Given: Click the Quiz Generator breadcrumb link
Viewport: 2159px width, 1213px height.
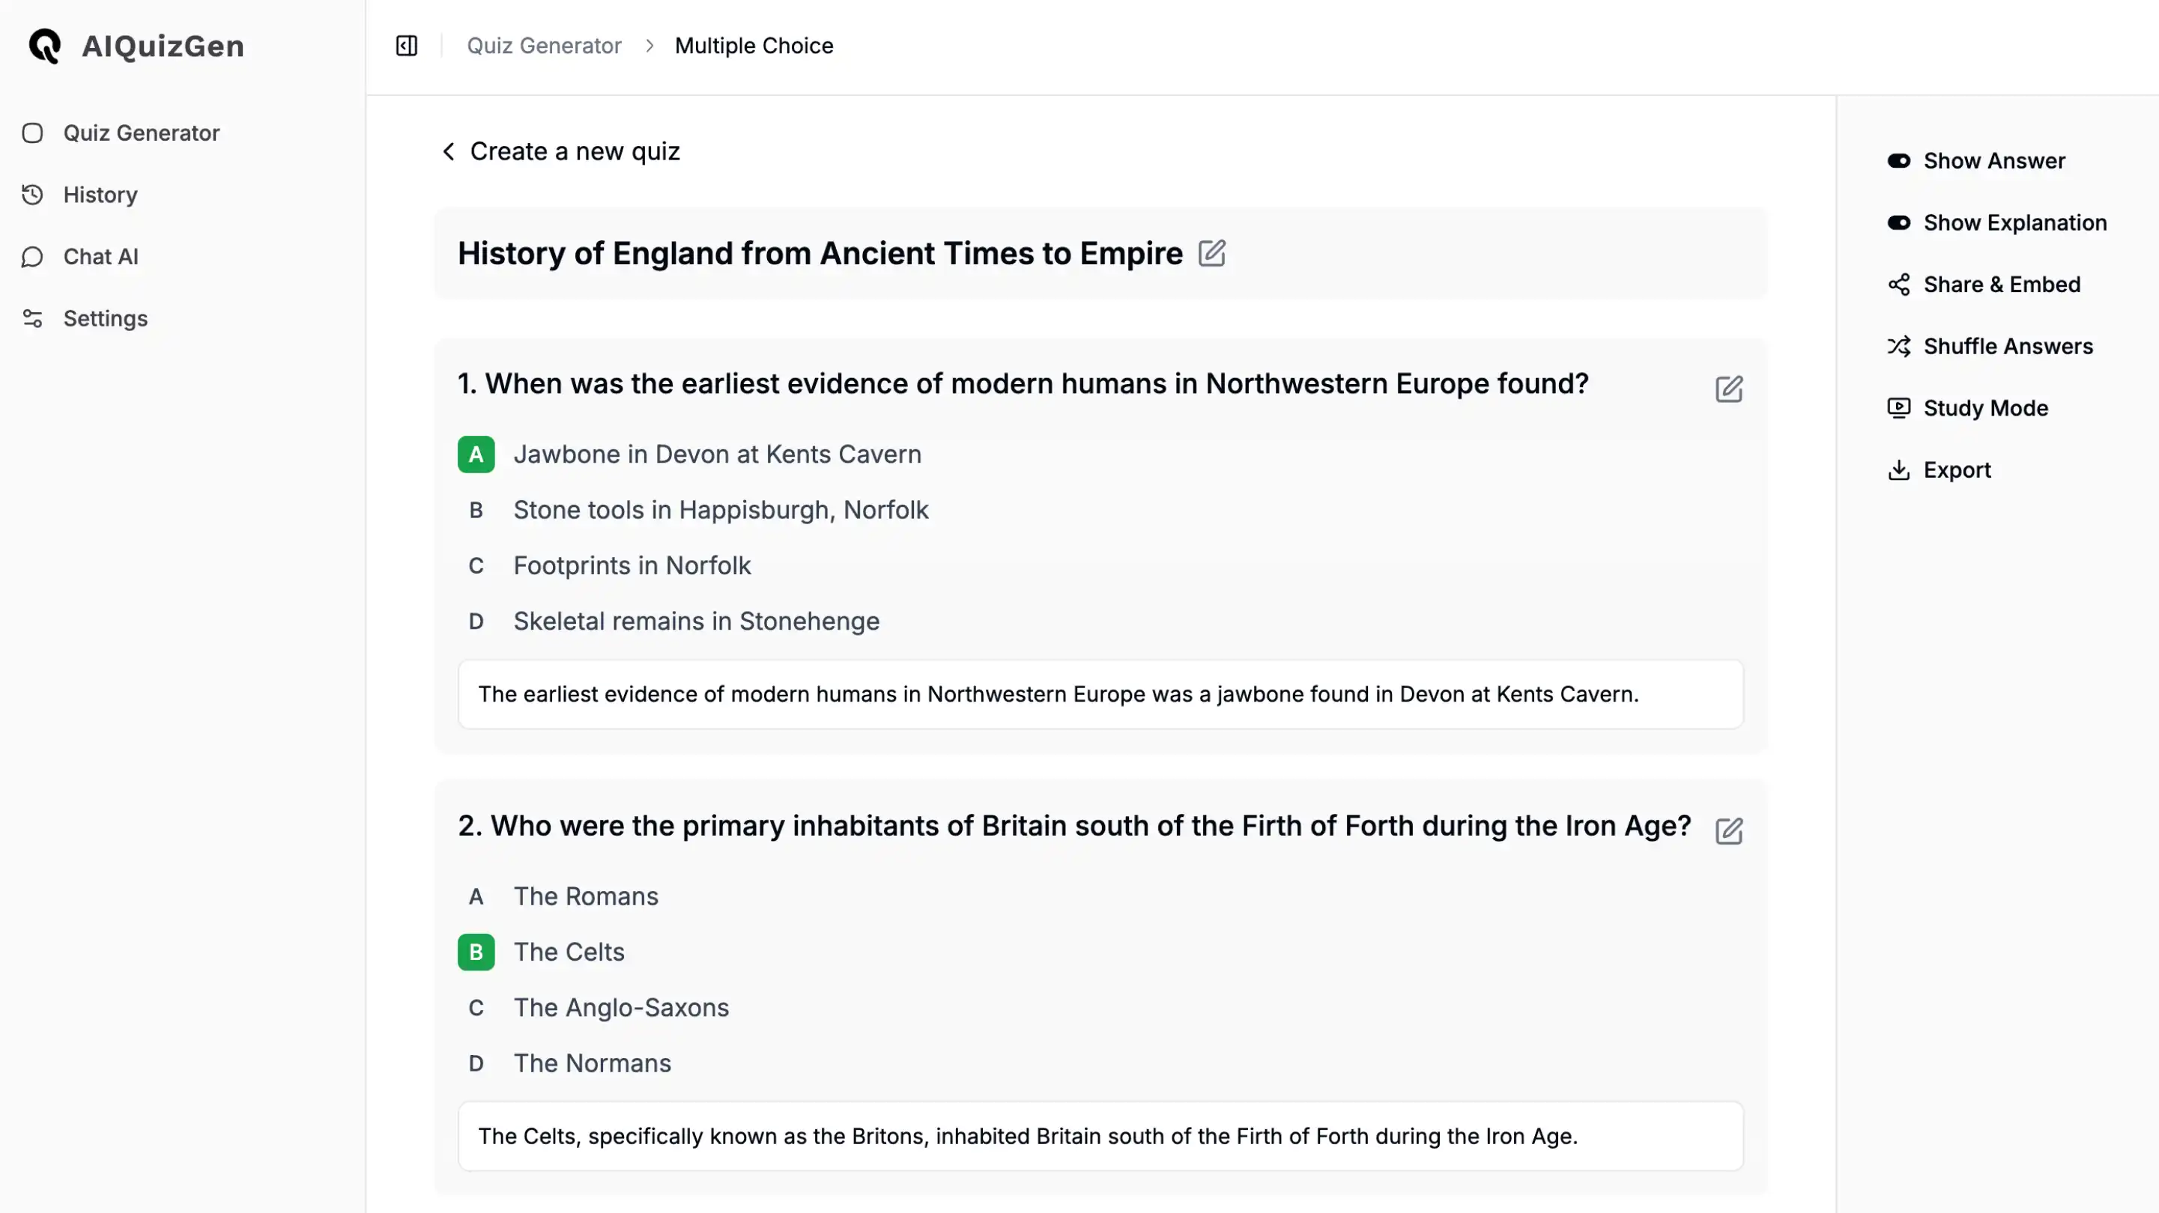Looking at the screenshot, I should [544, 45].
